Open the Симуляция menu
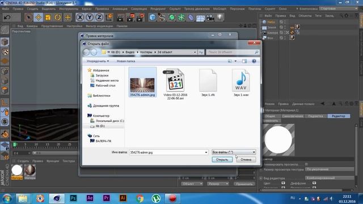Image resolution: width=363 pixels, height=204 pixels. [x=138, y=9]
